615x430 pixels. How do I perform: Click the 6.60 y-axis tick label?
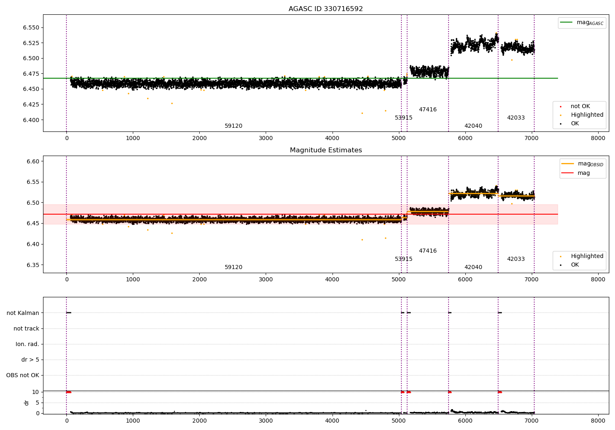point(33,161)
